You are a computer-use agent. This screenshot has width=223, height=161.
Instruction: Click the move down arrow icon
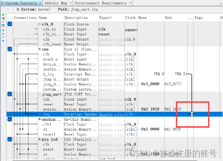click(3, 37)
